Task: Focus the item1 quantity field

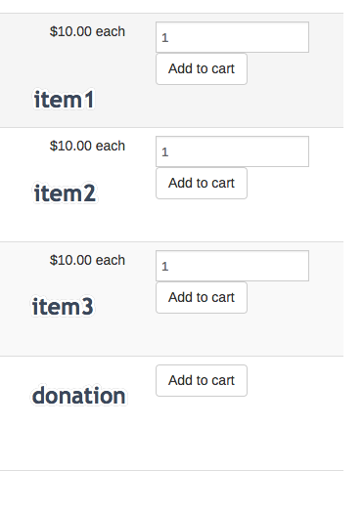Action: click(x=232, y=37)
